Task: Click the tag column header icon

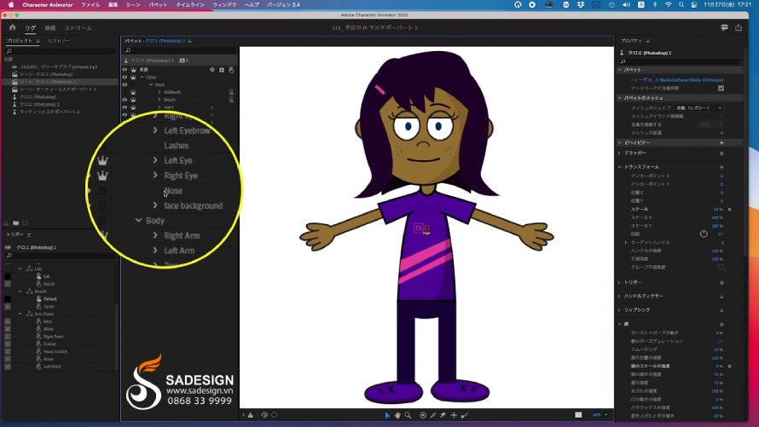Action: click(212, 70)
